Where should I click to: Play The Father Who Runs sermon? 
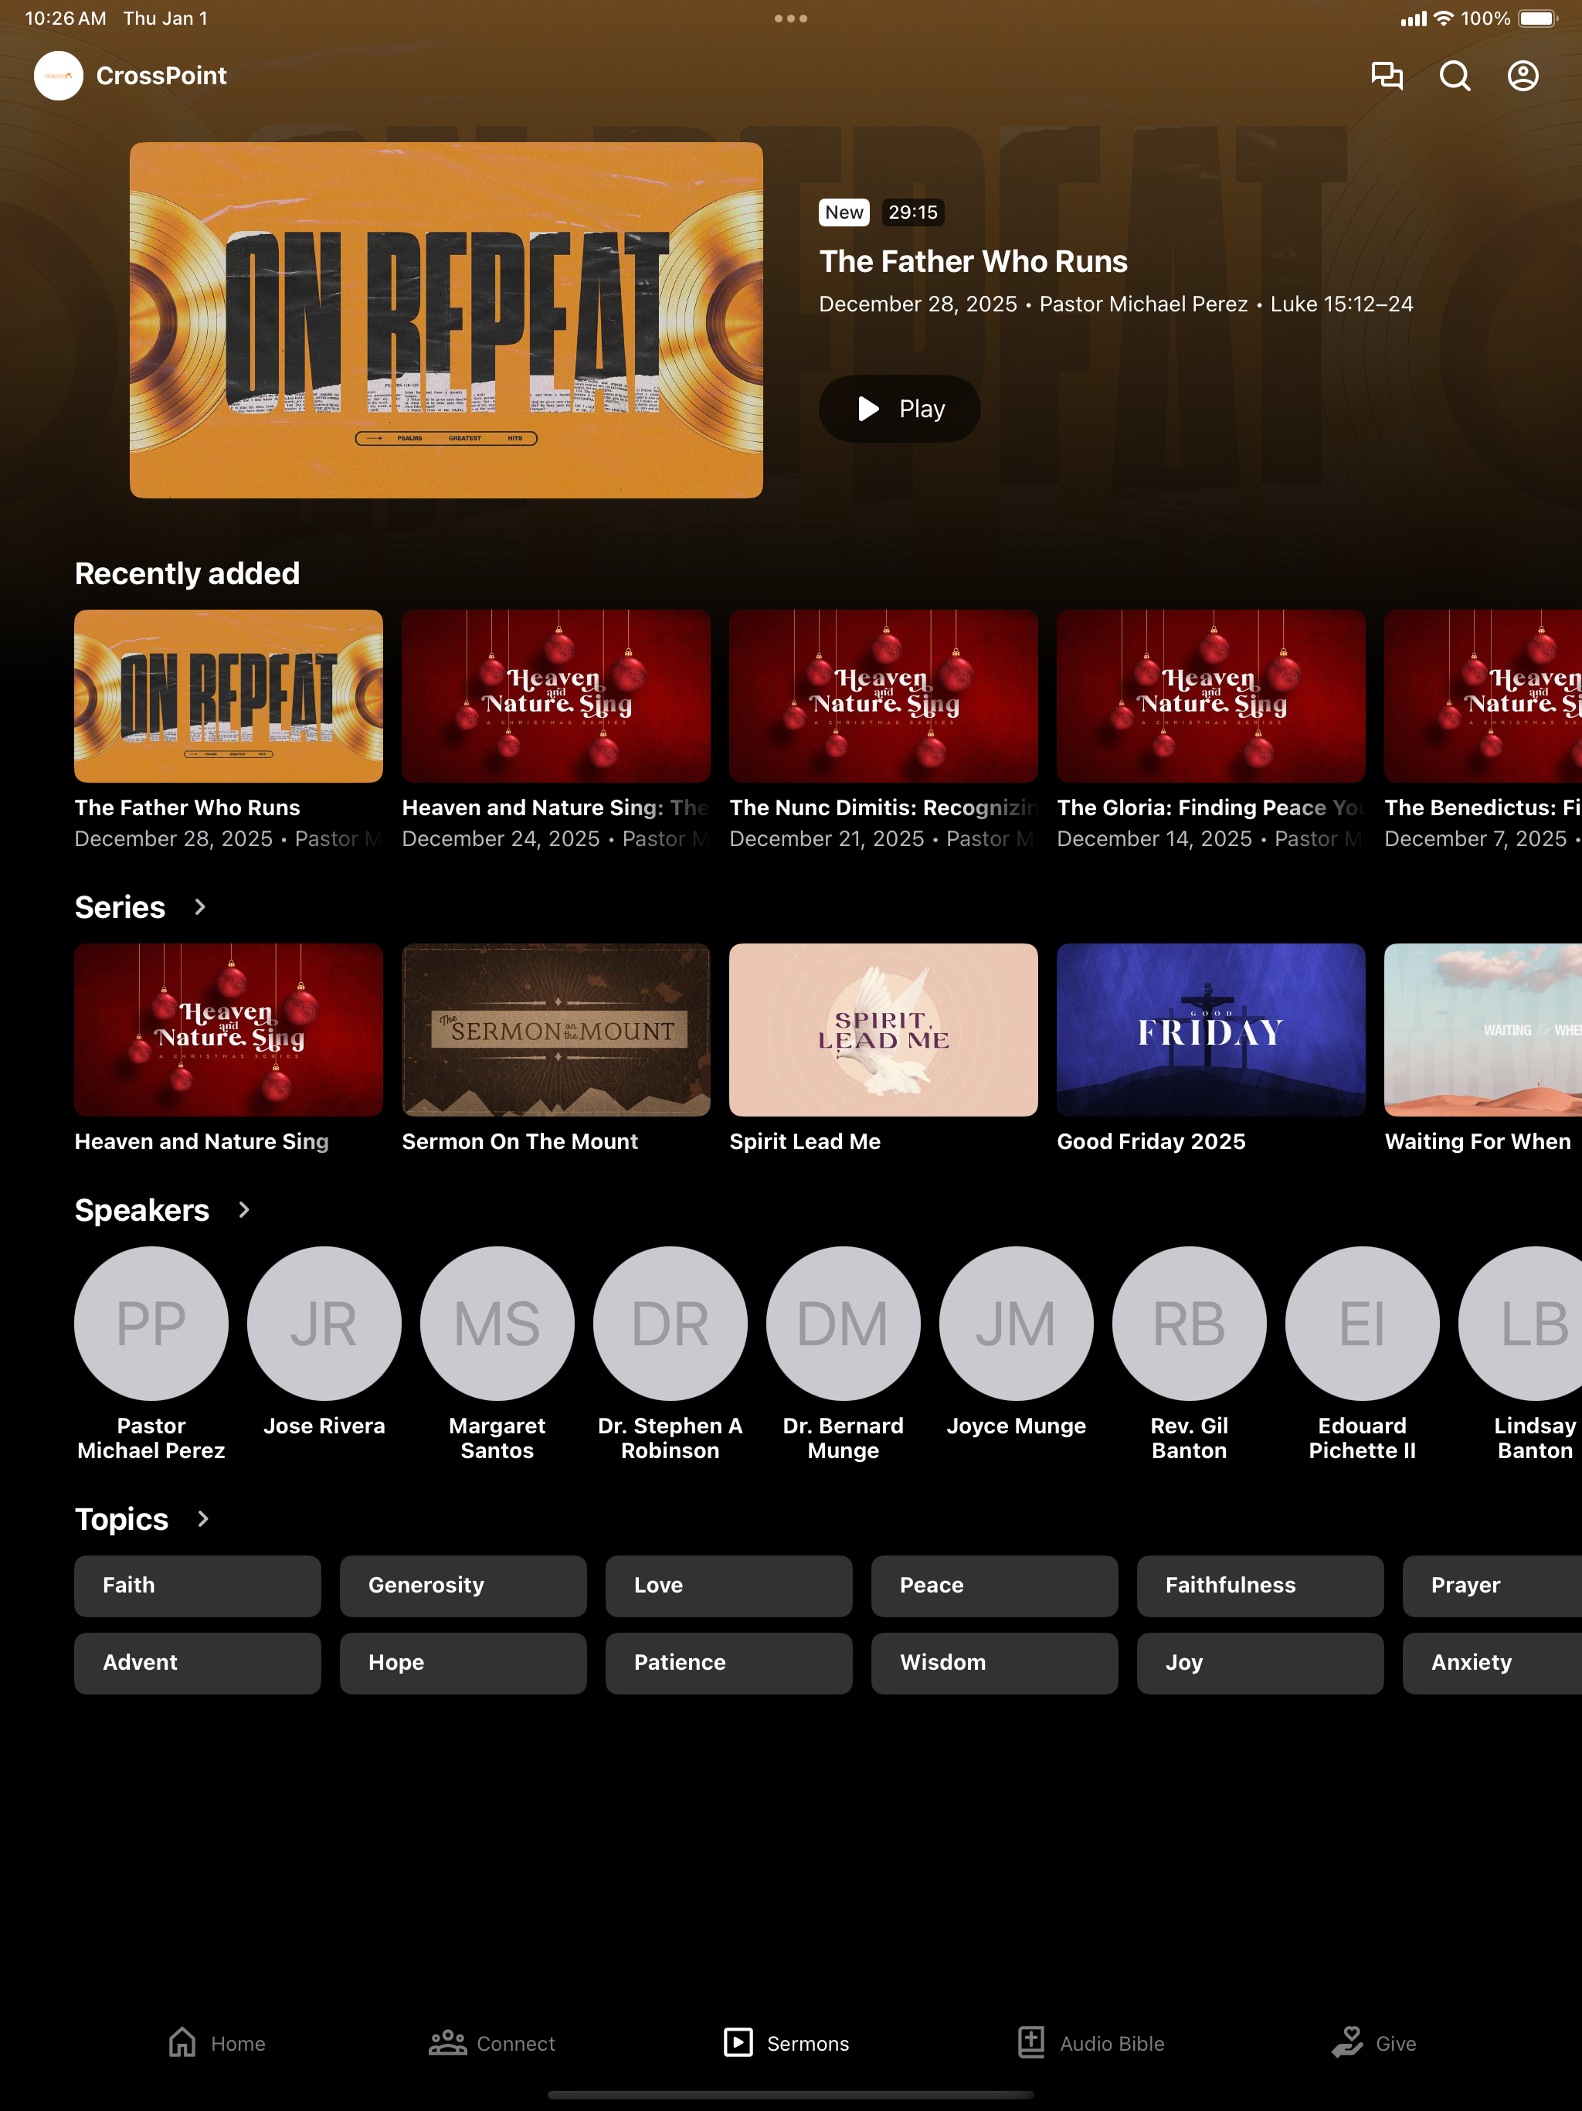899,409
